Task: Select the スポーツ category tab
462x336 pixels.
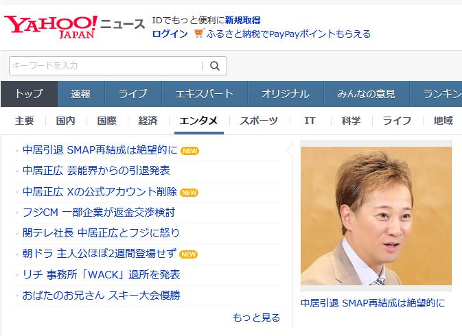Action: click(x=259, y=121)
